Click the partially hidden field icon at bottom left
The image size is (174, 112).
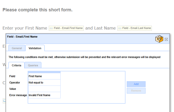pyautogui.click(x=4, y=101)
